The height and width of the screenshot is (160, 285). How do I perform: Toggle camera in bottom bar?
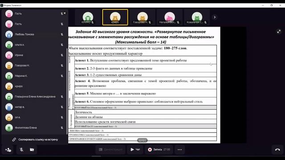[x=32, y=150]
